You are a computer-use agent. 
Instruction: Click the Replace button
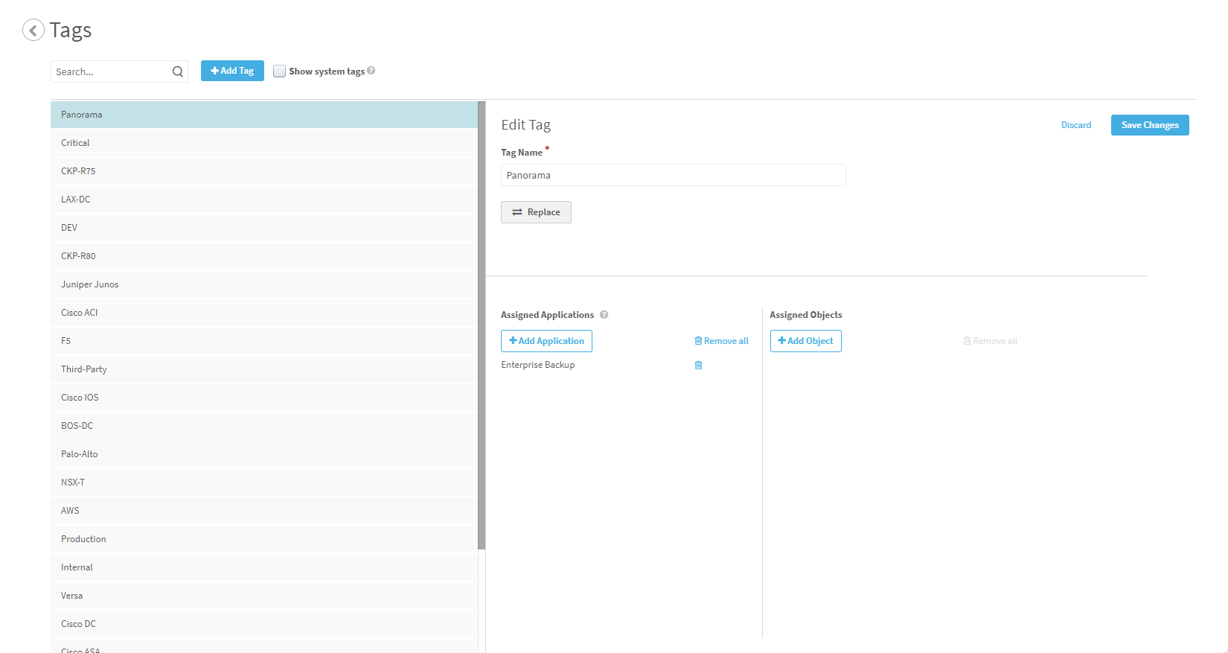pyautogui.click(x=536, y=212)
